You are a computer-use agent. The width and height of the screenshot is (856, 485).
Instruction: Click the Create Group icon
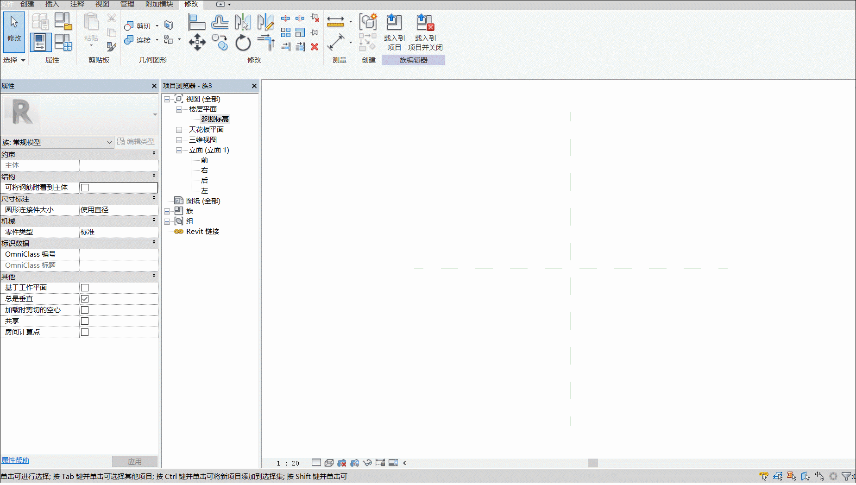pyautogui.click(x=368, y=22)
